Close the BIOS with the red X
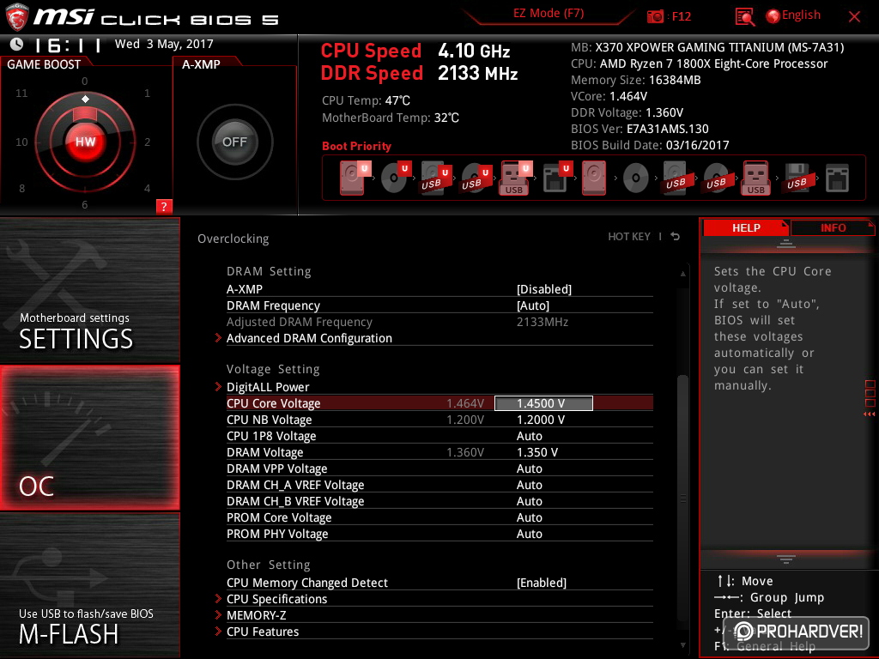The image size is (879, 659). point(854,17)
